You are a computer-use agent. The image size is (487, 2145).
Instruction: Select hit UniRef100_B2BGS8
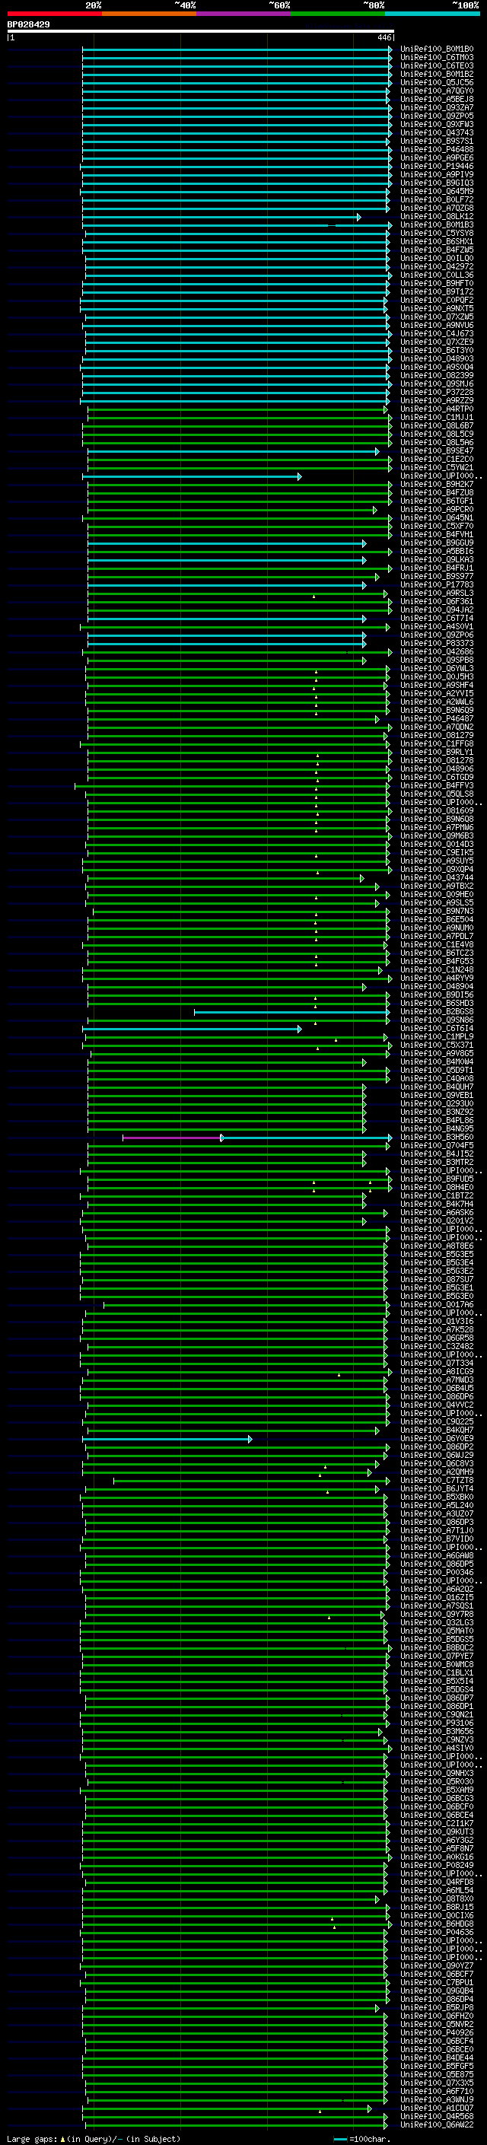(436, 1012)
